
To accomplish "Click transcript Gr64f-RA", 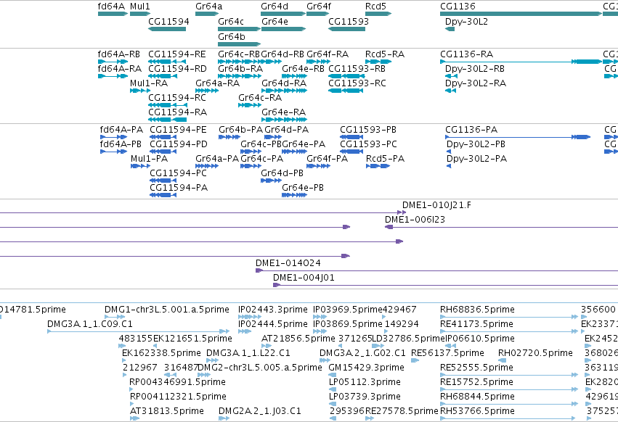I will (x=319, y=62).
